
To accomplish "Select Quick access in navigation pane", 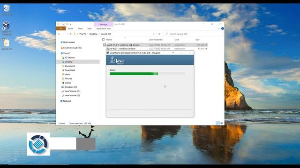I will [x=69, y=42].
